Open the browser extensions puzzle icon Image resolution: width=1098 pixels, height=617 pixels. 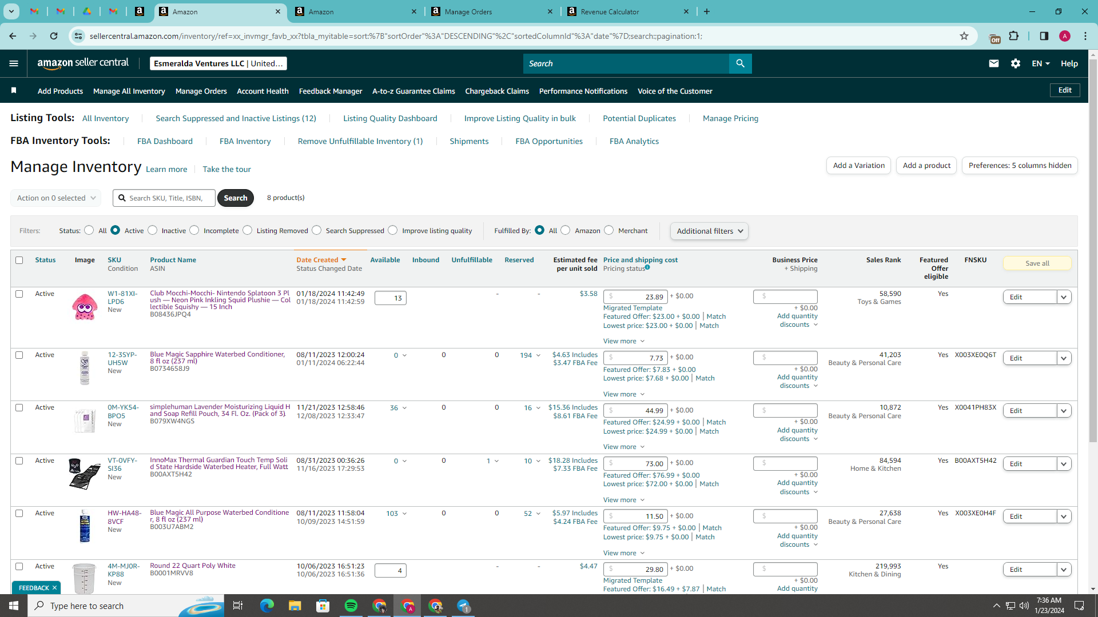[1014, 36]
